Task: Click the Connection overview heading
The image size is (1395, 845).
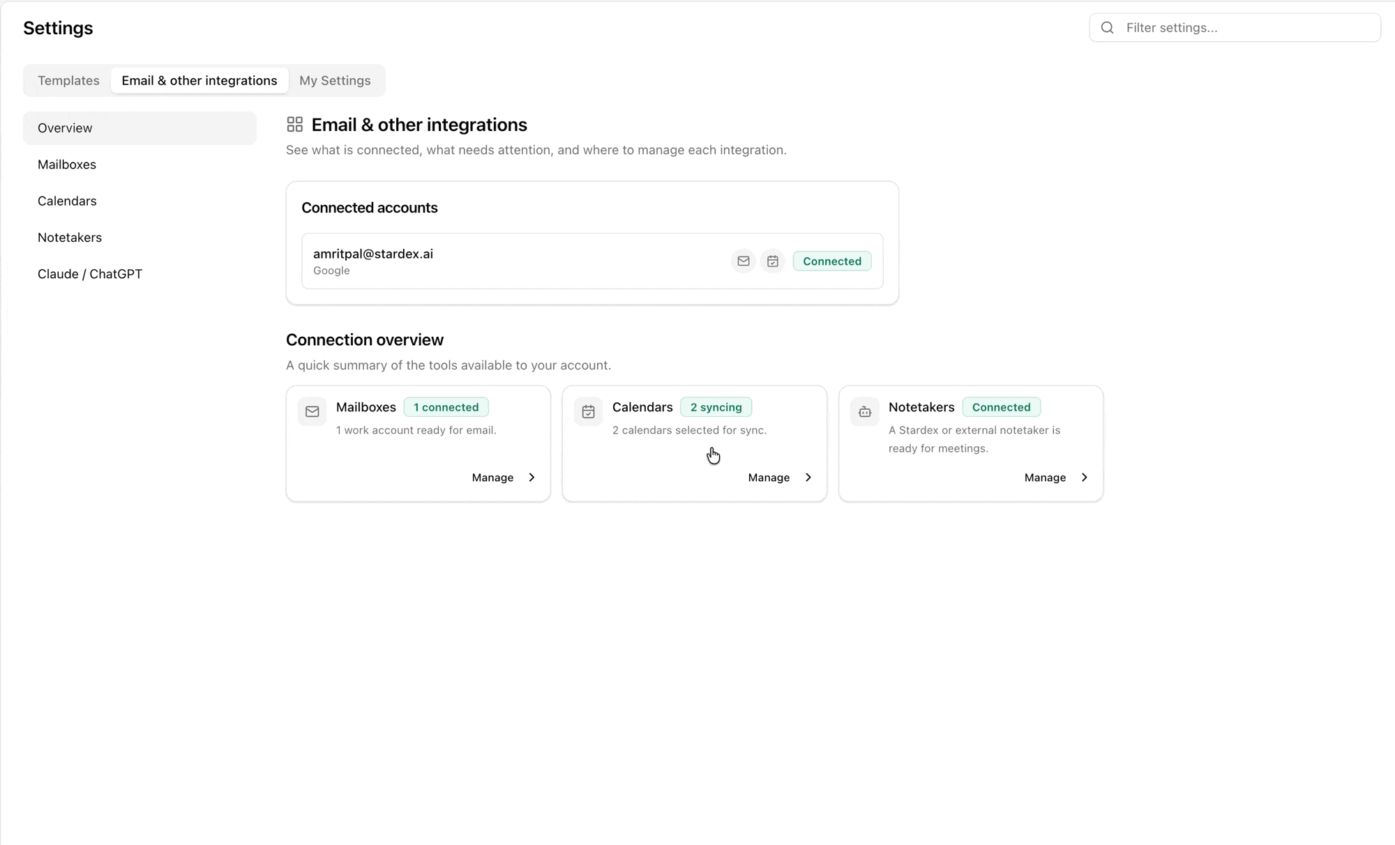Action: click(365, 340)
